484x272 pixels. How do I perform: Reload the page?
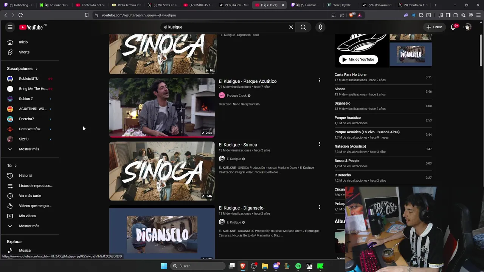tap(20, 15)
